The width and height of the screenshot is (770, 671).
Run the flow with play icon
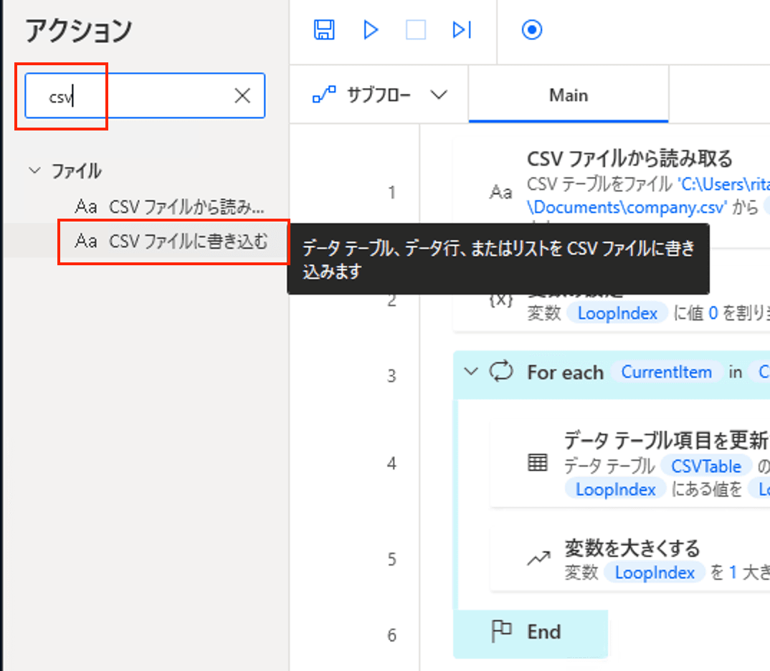click(371, 30)
